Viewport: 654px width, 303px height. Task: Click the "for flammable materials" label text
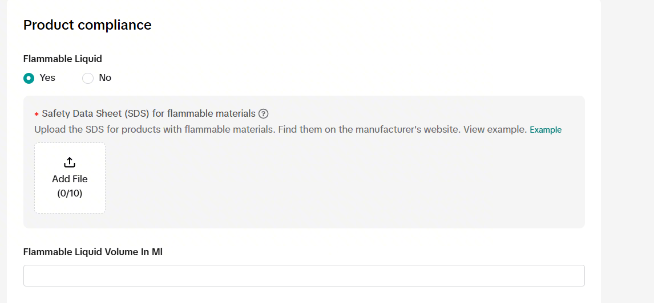tap(203, 113)
